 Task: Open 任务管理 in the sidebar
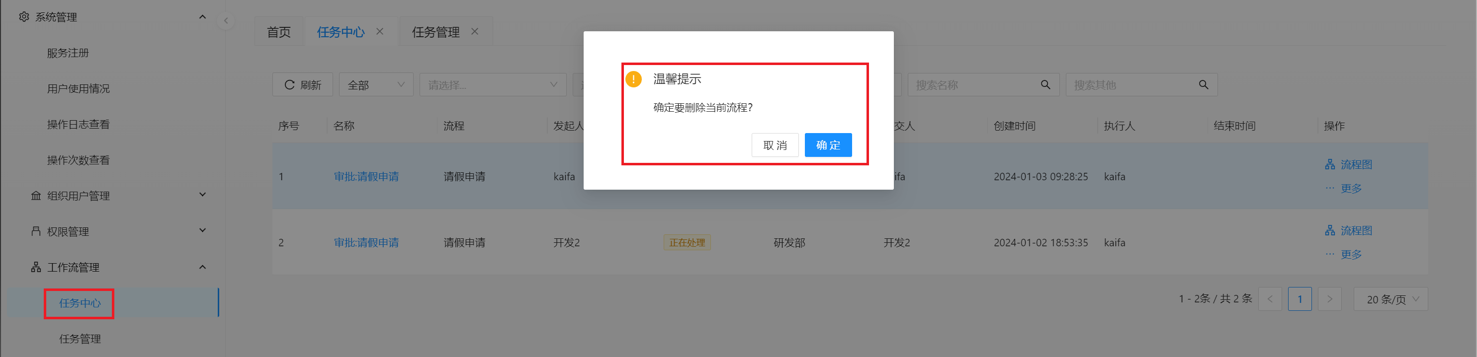[x=80, y=339]
